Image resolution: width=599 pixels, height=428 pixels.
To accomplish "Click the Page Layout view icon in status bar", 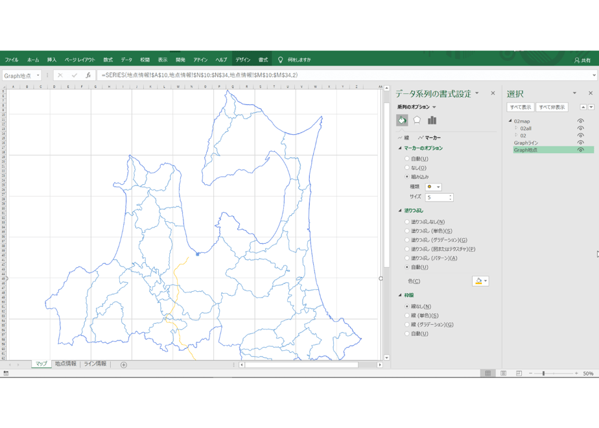I will pyautogui.click(x=503, y=374).
